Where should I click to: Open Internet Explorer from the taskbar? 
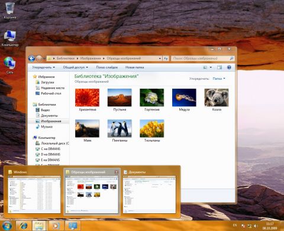[x=24, y=226]
